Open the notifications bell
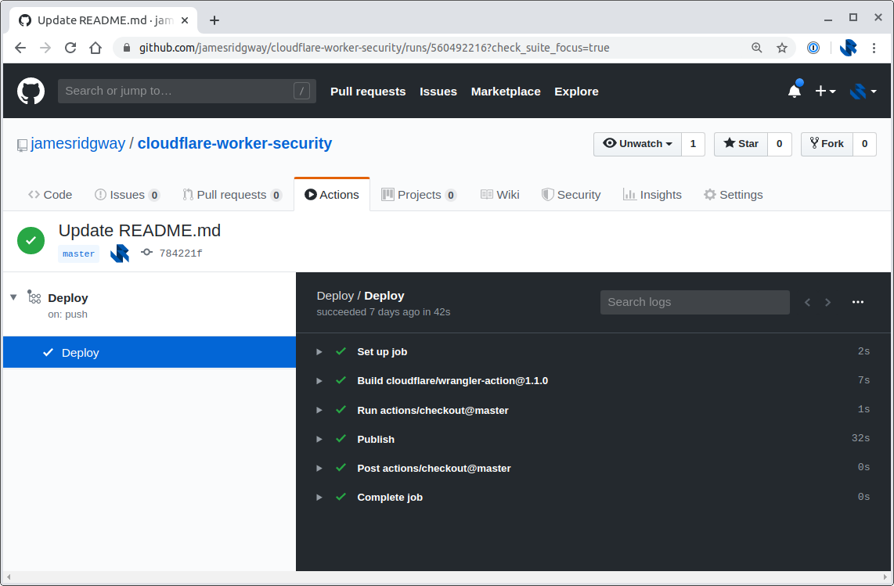 coord(795,91)
